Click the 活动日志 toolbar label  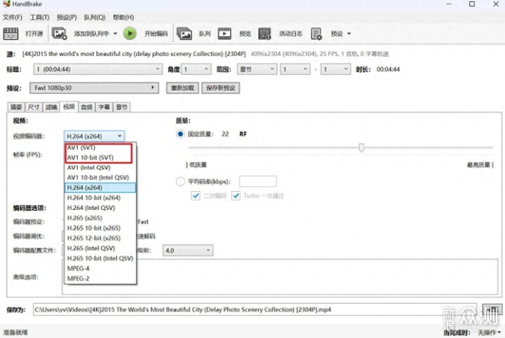(290, 34)
